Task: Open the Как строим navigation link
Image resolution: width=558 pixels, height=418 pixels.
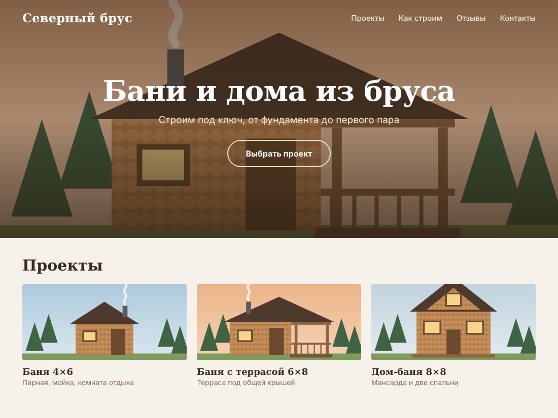Action: (x=421, y=18)
